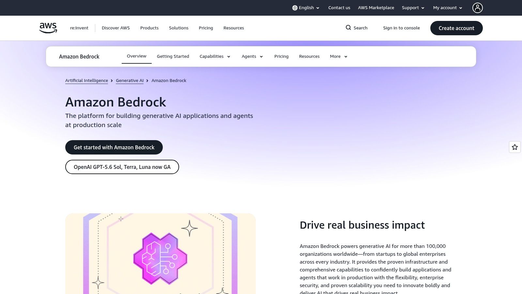Click the Bedrock brain hexagon illustration
This screenshot has height=294, width=522.
(x=160, y=258)
